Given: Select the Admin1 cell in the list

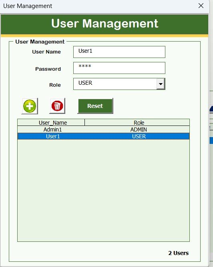Looking at the screenshot, I should [52, 130].
